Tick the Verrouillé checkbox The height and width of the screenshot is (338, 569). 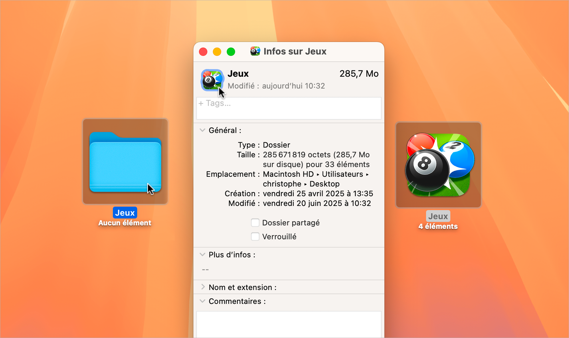[x=255, y=237]
